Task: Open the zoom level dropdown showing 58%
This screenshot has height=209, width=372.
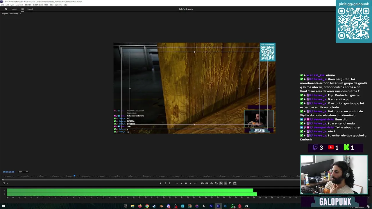Action: 23,172
